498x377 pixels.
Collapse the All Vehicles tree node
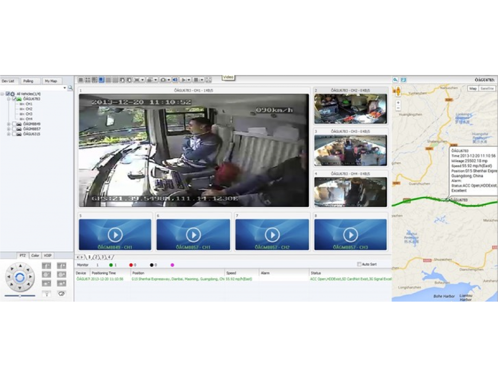(x=2, y=94)
